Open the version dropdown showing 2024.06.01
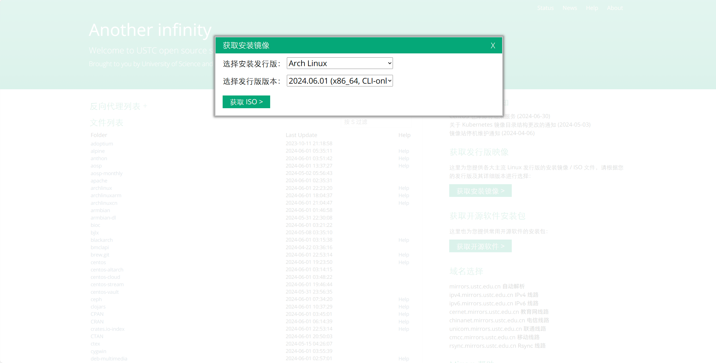 tap(340, 81)
